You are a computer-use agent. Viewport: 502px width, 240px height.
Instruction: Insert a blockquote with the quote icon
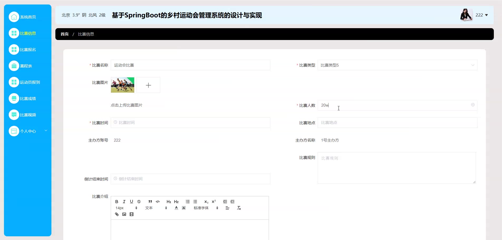150,202
